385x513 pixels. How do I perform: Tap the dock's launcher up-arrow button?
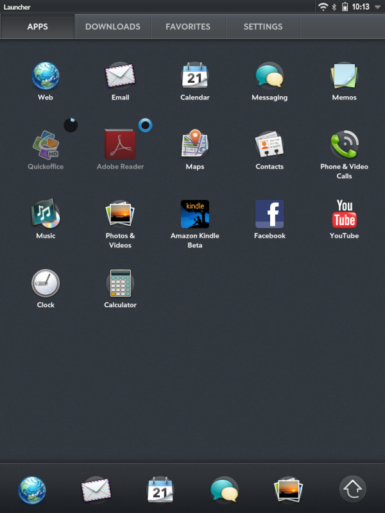pos(352,489)
